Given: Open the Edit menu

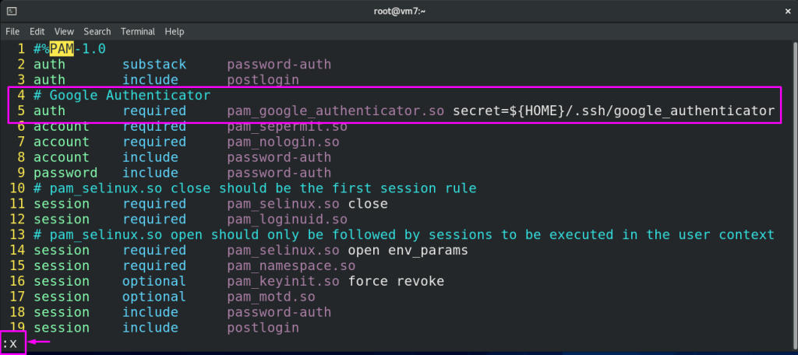Looking at the screenshot, I should 37,31.
